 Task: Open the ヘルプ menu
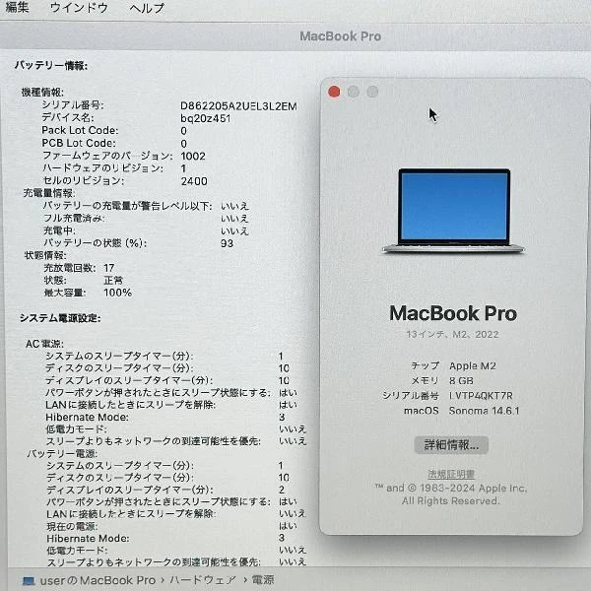(x=147, y=8)
